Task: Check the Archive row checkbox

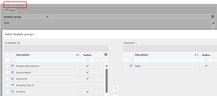Action: 7,92
